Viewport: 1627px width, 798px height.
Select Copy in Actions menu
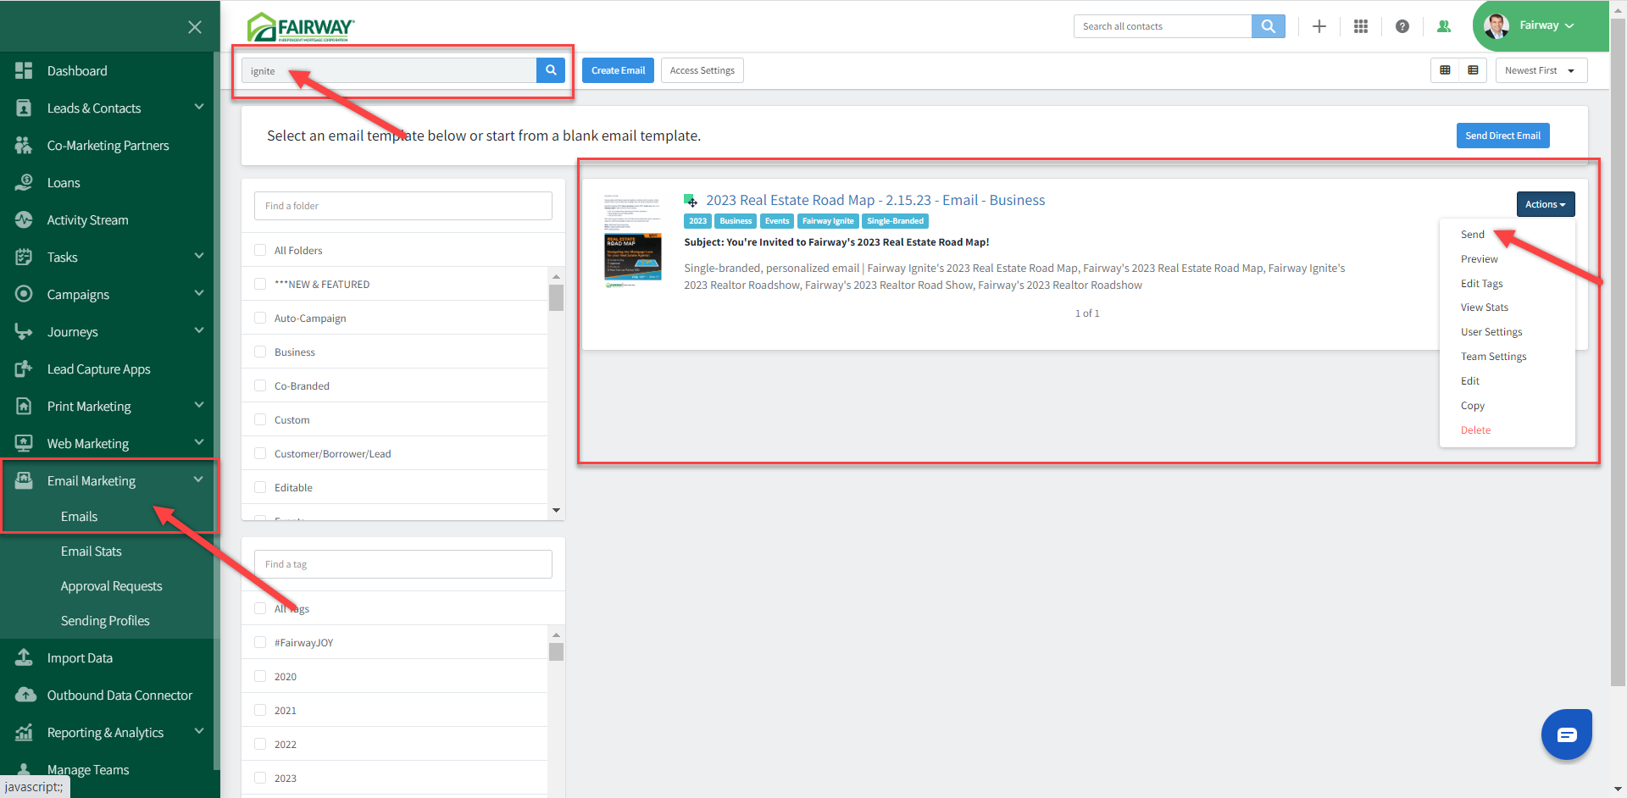point(1473,406)
